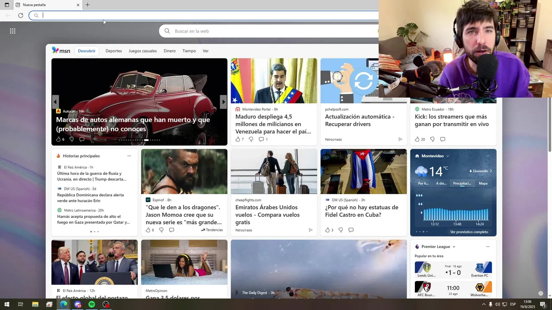This screenshot has height=310, width=552.
Task: Open Premier League card options menu
Action: 488,247
